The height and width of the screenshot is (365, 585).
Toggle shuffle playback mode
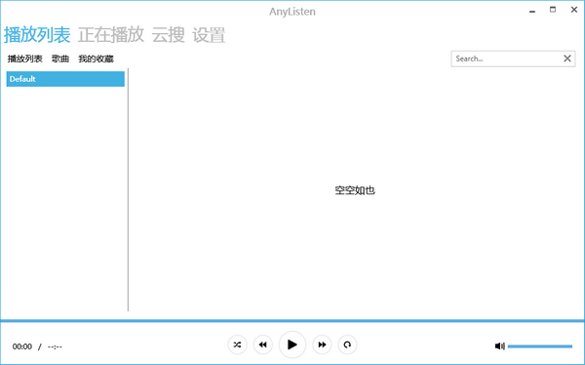point(237,345)
